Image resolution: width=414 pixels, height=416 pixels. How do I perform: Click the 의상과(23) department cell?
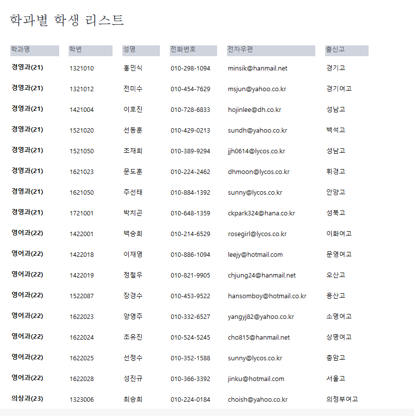click(27, 399)
